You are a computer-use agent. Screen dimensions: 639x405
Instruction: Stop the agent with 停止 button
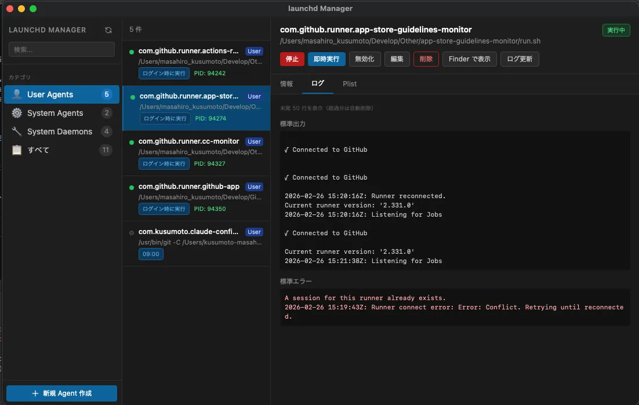[x=292, y=59]
